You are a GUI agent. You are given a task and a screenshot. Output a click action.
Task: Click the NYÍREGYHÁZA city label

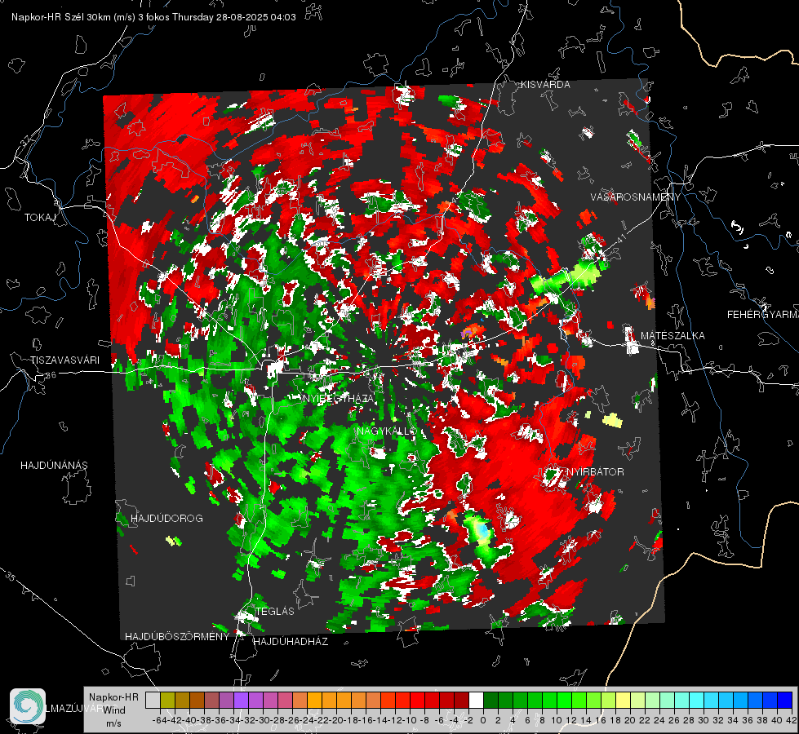point(339,398)
